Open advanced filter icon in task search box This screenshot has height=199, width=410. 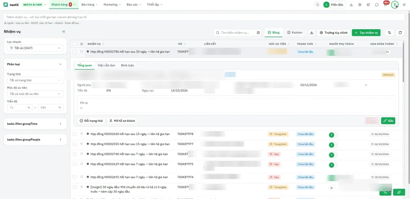coord(258,33)
